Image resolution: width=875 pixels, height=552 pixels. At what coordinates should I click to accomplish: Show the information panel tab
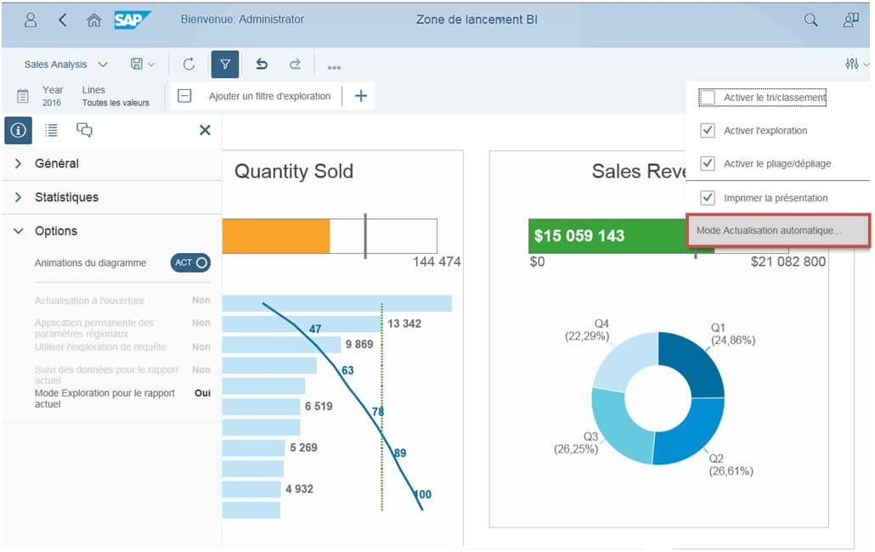(x=18, y=131)
